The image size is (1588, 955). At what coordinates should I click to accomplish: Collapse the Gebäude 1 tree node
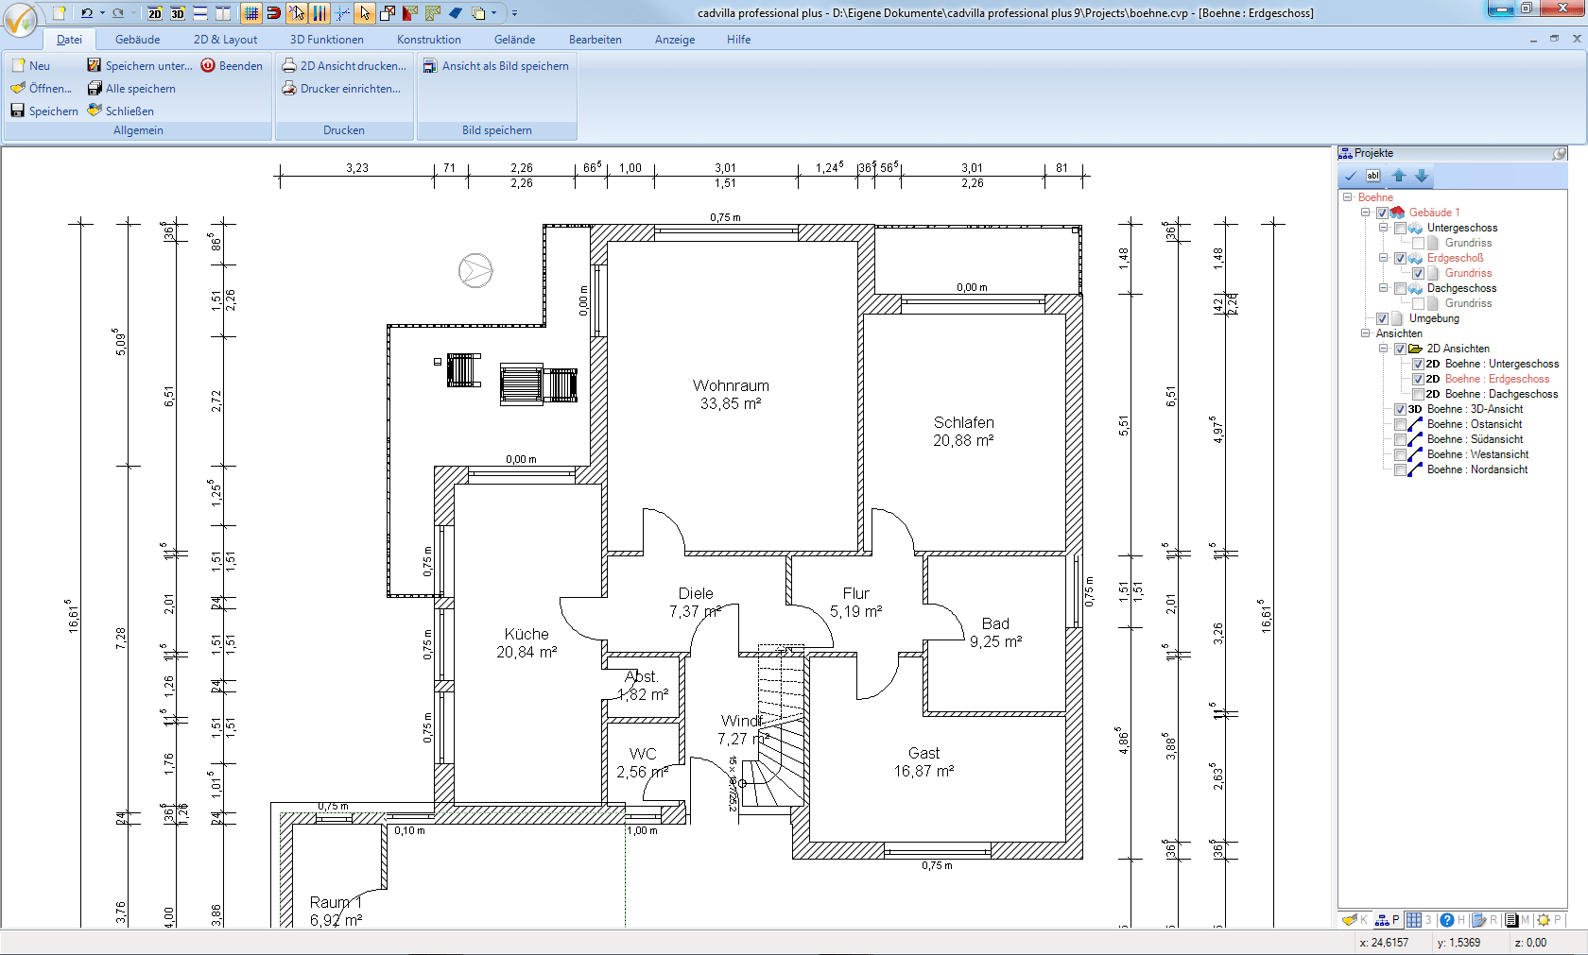point(1365,213)
